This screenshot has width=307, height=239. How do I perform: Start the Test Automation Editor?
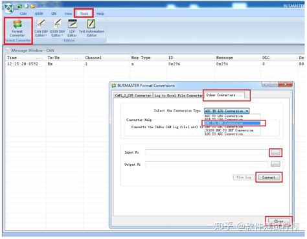pyautogui.click(x=91, y=28)
